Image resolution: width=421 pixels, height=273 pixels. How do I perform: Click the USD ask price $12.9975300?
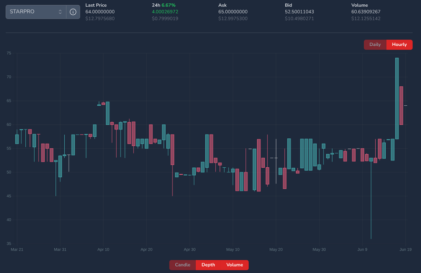click(233, 18)
